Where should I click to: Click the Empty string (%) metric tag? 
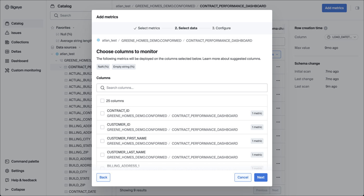click(124, 67)
